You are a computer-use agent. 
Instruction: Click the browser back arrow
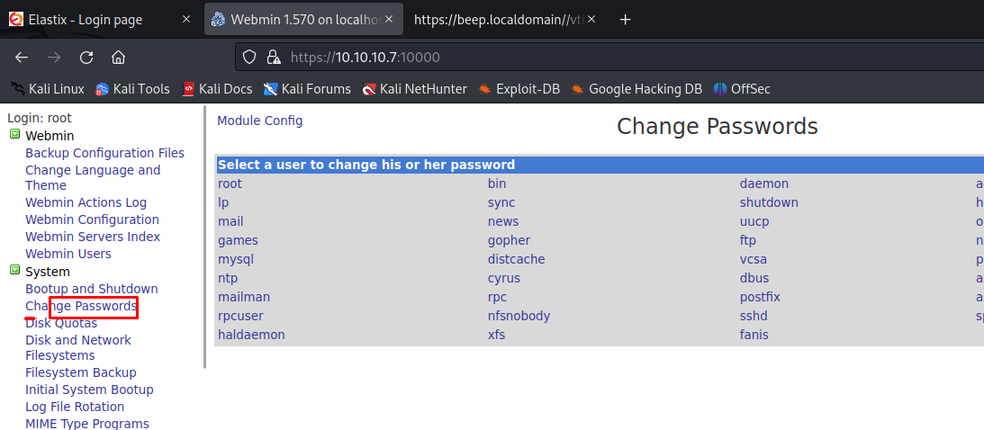tap(22, 58)
